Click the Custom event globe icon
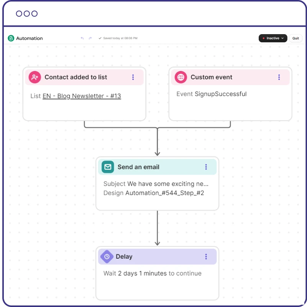 coord(181,77)
